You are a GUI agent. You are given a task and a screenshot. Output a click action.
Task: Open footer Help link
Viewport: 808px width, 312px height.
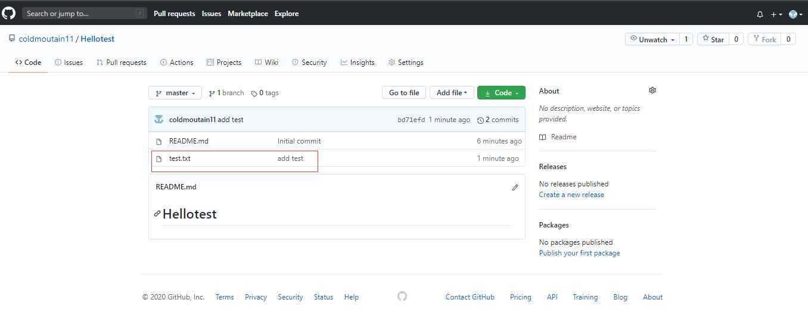click(352, 297)
